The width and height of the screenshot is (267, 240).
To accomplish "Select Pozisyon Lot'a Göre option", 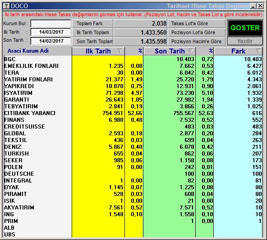I will tap(197, 32).
